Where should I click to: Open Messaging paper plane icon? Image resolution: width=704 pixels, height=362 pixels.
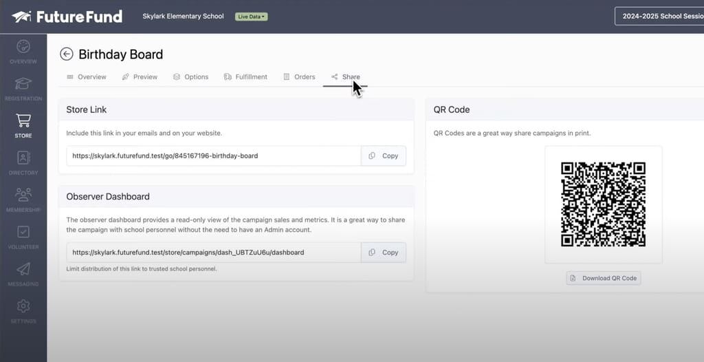point(23,269)
